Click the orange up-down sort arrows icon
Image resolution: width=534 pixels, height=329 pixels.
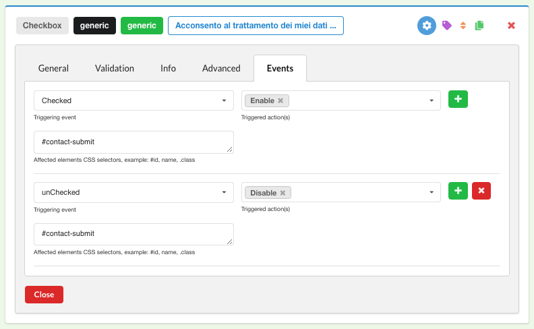pyautogui.click(x=463, y=26)
